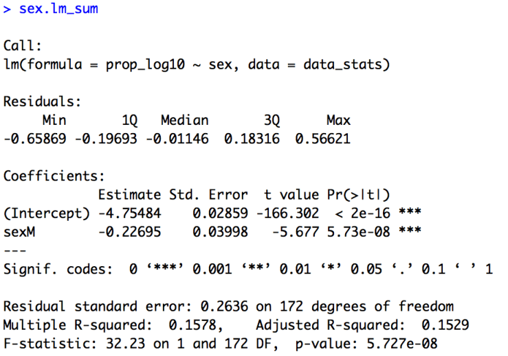Click the "Call:" heading
508x356 pixels.
click(x=23, y=46)
